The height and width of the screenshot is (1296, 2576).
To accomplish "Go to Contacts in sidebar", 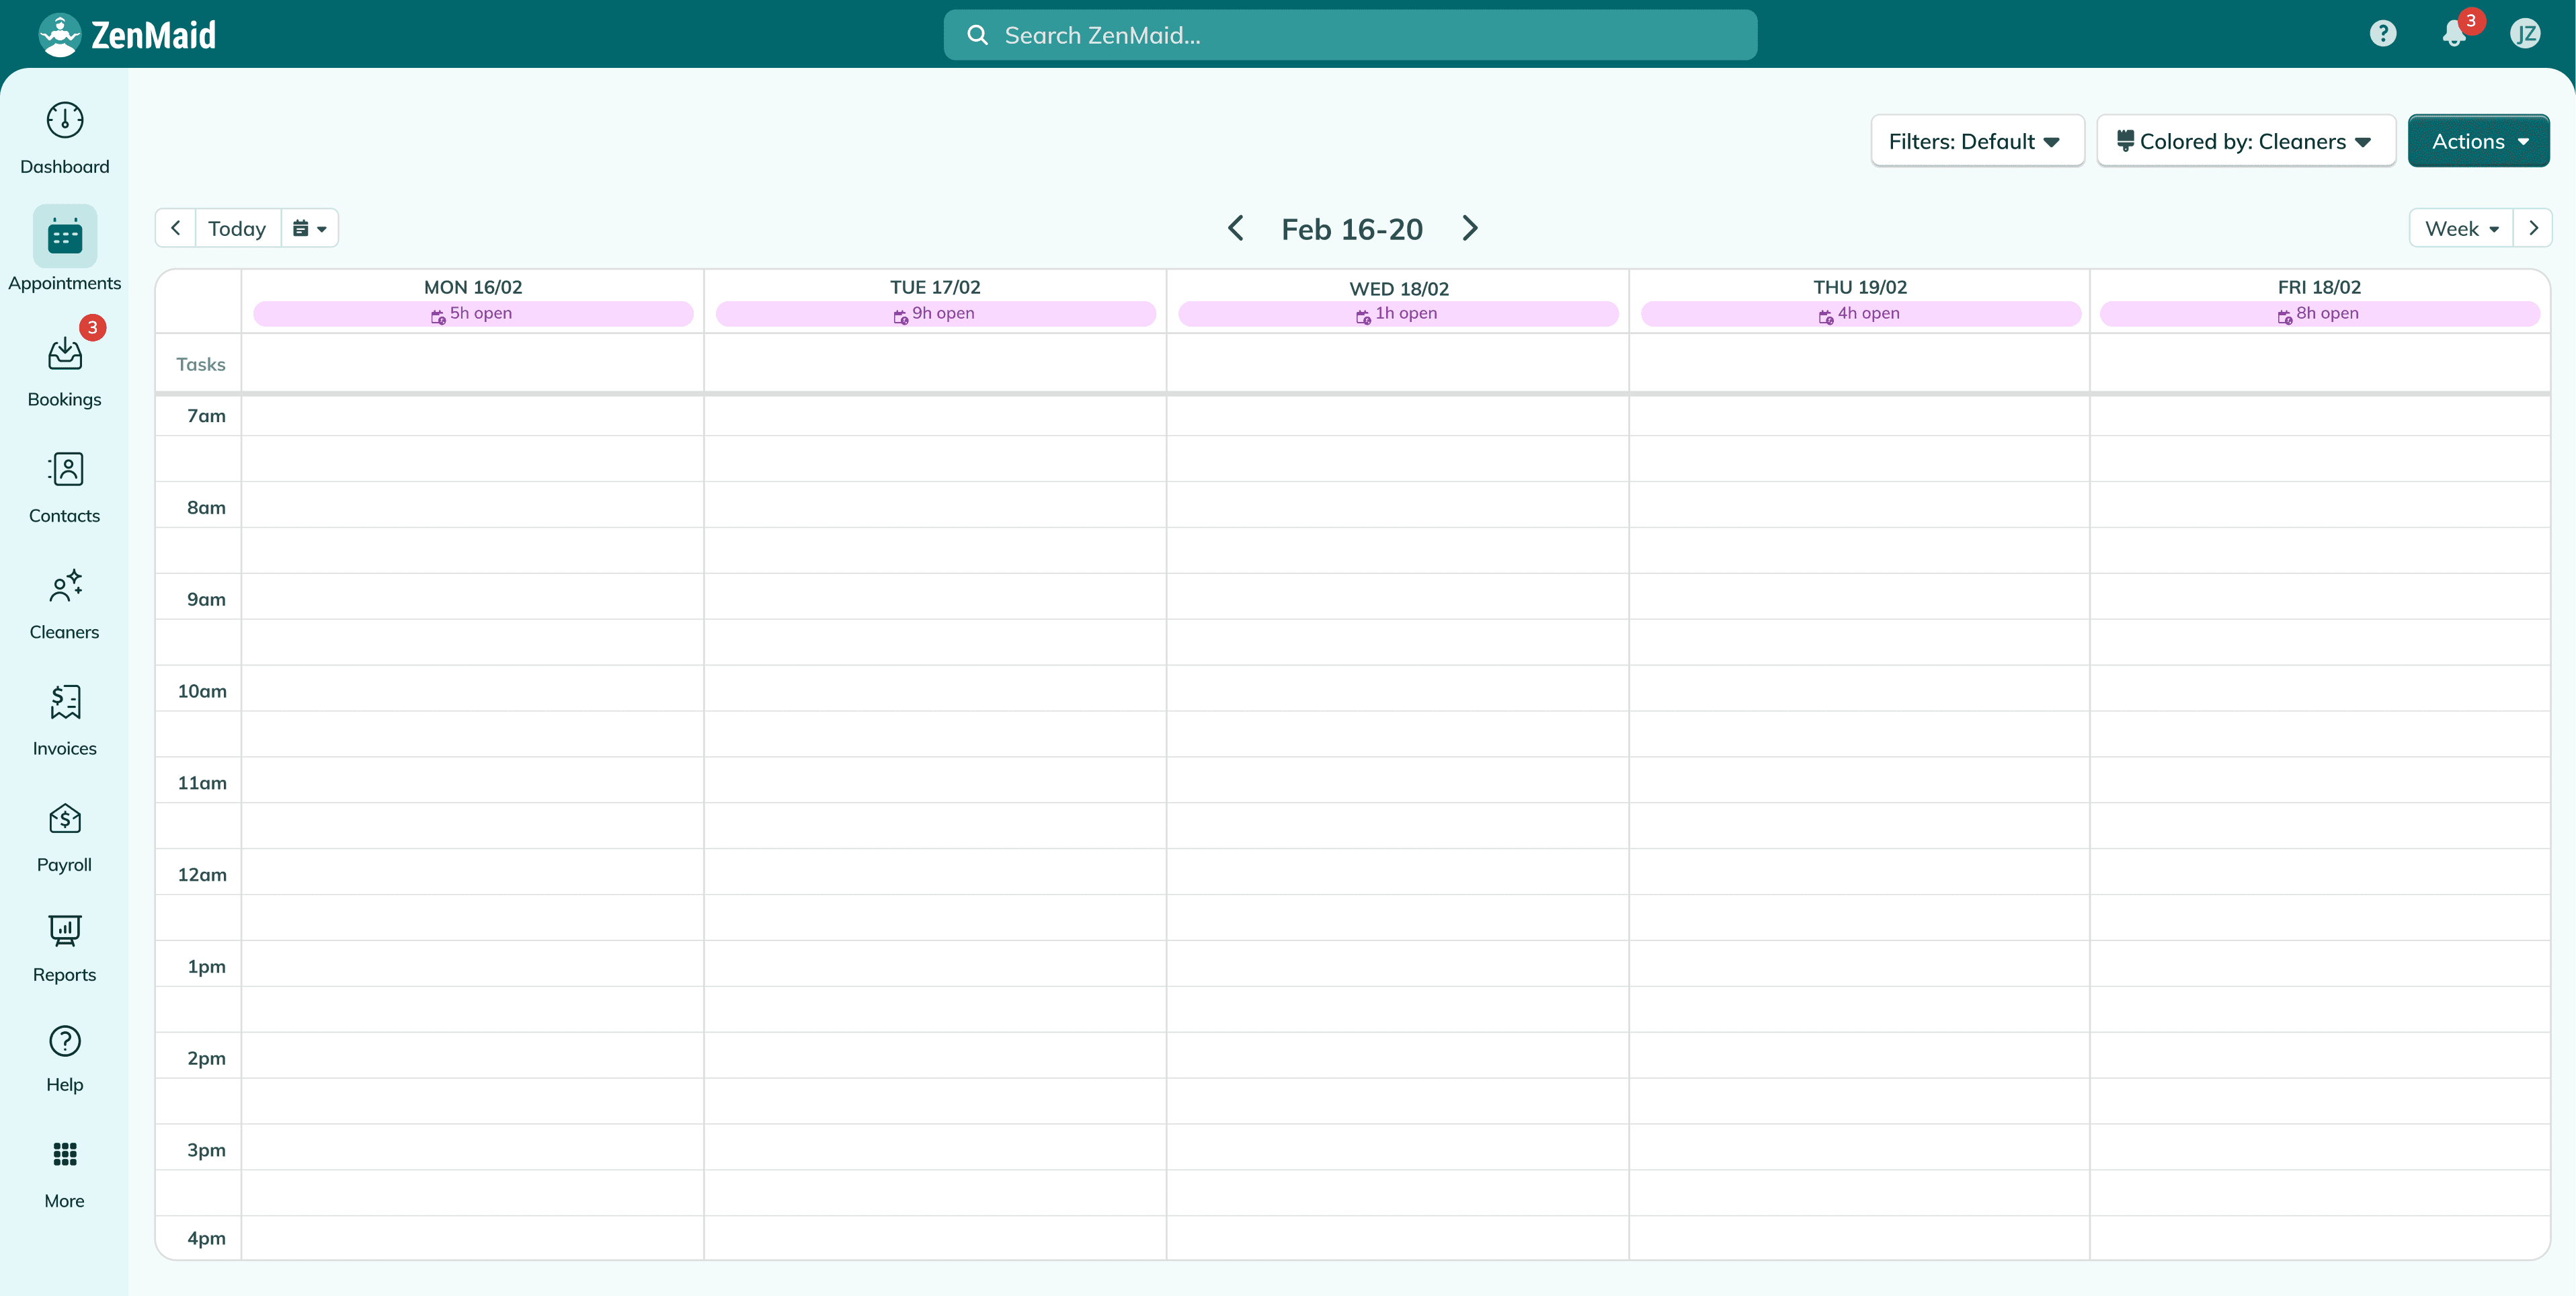I will pyautogui.click(x=64, y=488).
